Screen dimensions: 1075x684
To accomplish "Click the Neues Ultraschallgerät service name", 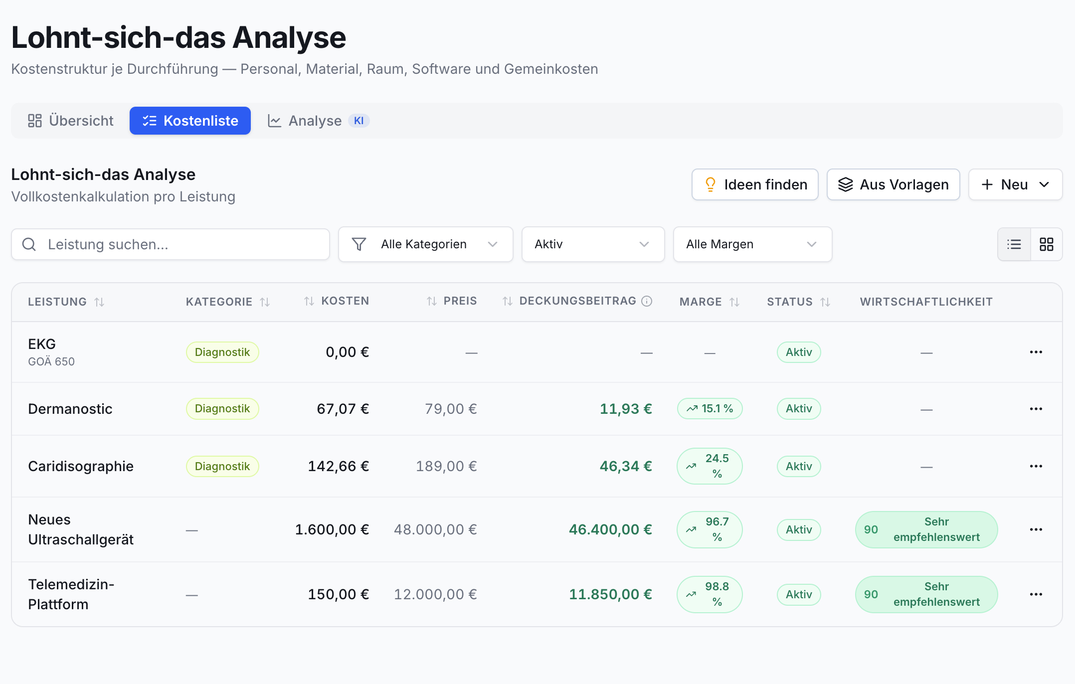I will [81, 529].
